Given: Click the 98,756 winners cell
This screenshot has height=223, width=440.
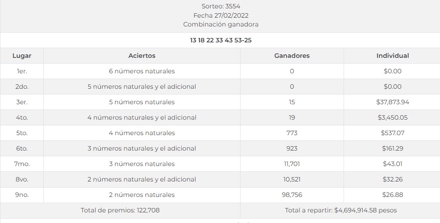Looking at the screenshot, I should click(x=292, y=195).
